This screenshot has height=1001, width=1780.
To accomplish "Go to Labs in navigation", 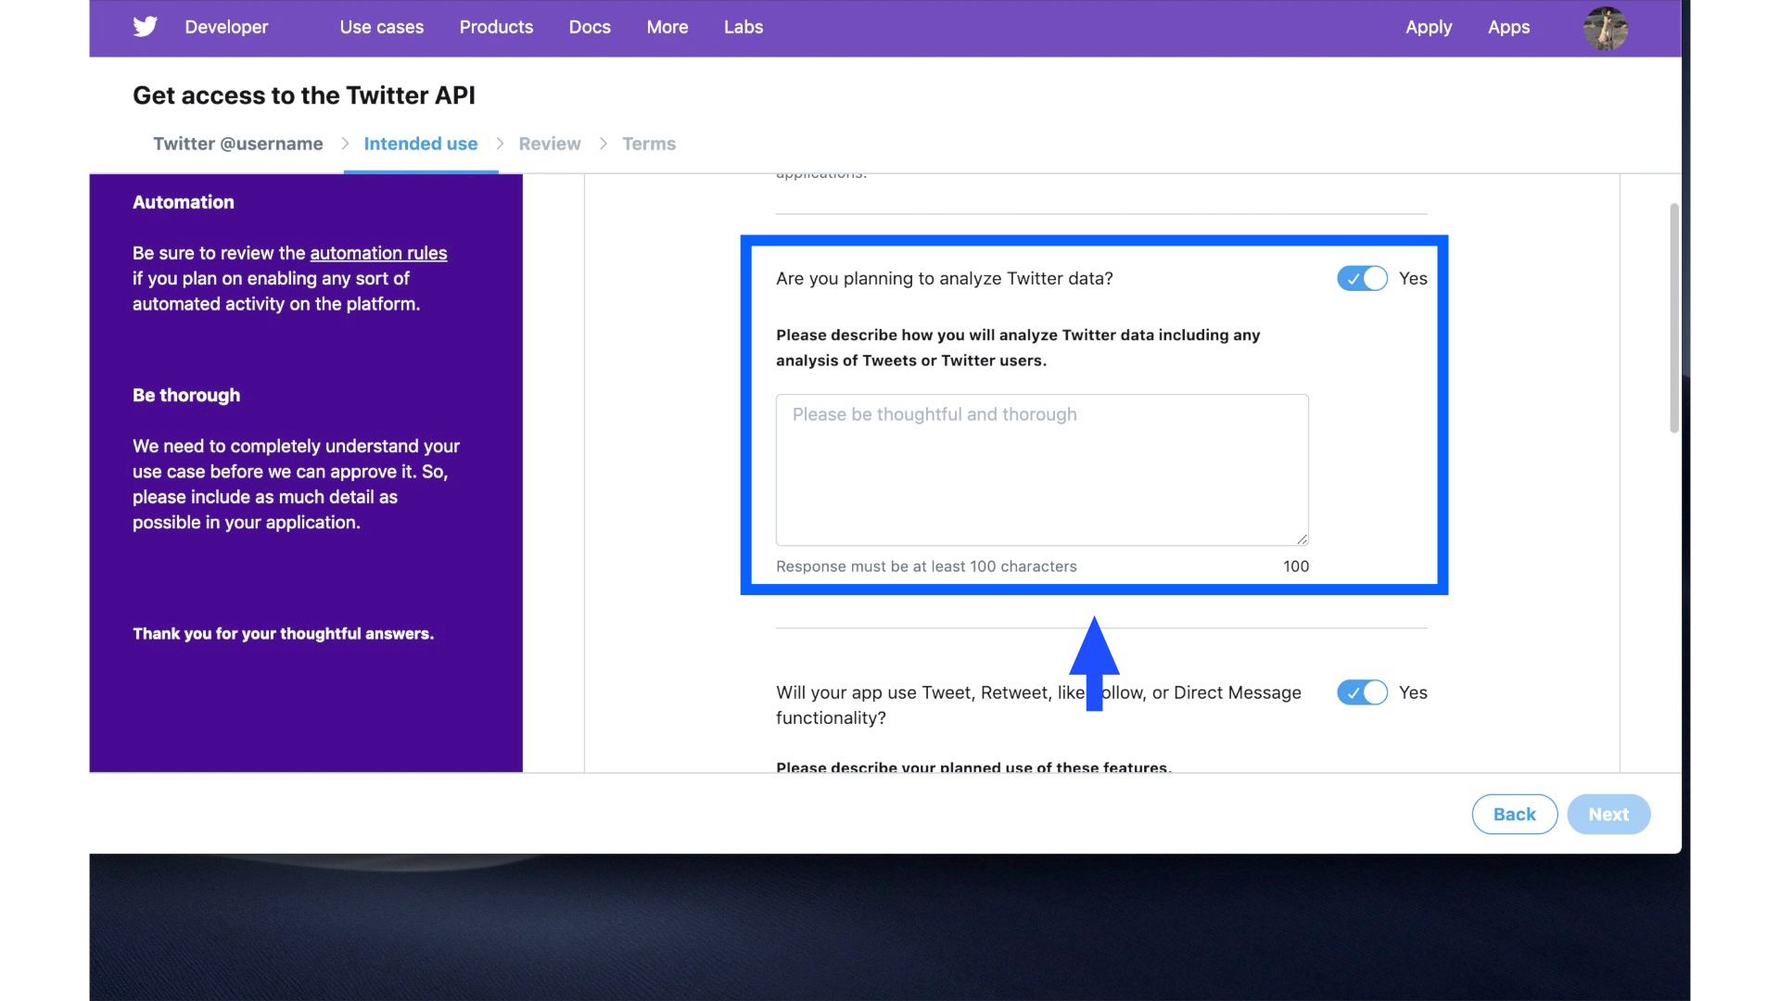I will pos(744,27).
